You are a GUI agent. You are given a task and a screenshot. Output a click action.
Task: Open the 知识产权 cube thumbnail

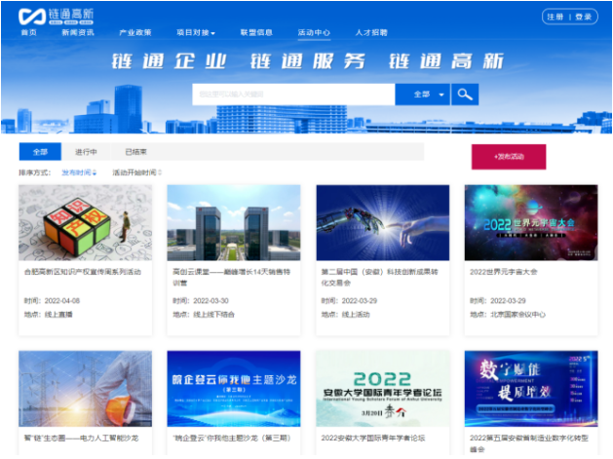click(x=85, y=223)
